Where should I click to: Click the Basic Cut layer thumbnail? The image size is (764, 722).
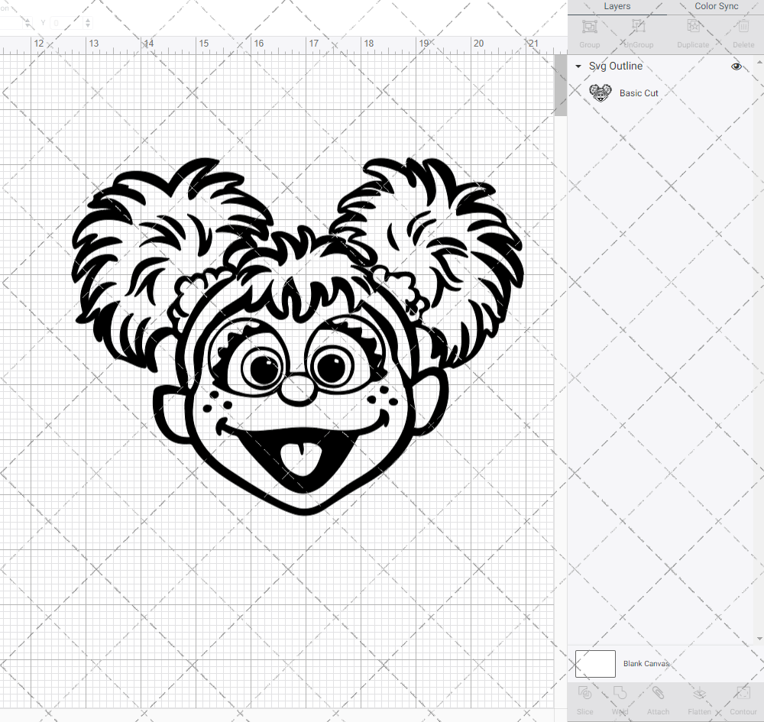click(601, 92)
